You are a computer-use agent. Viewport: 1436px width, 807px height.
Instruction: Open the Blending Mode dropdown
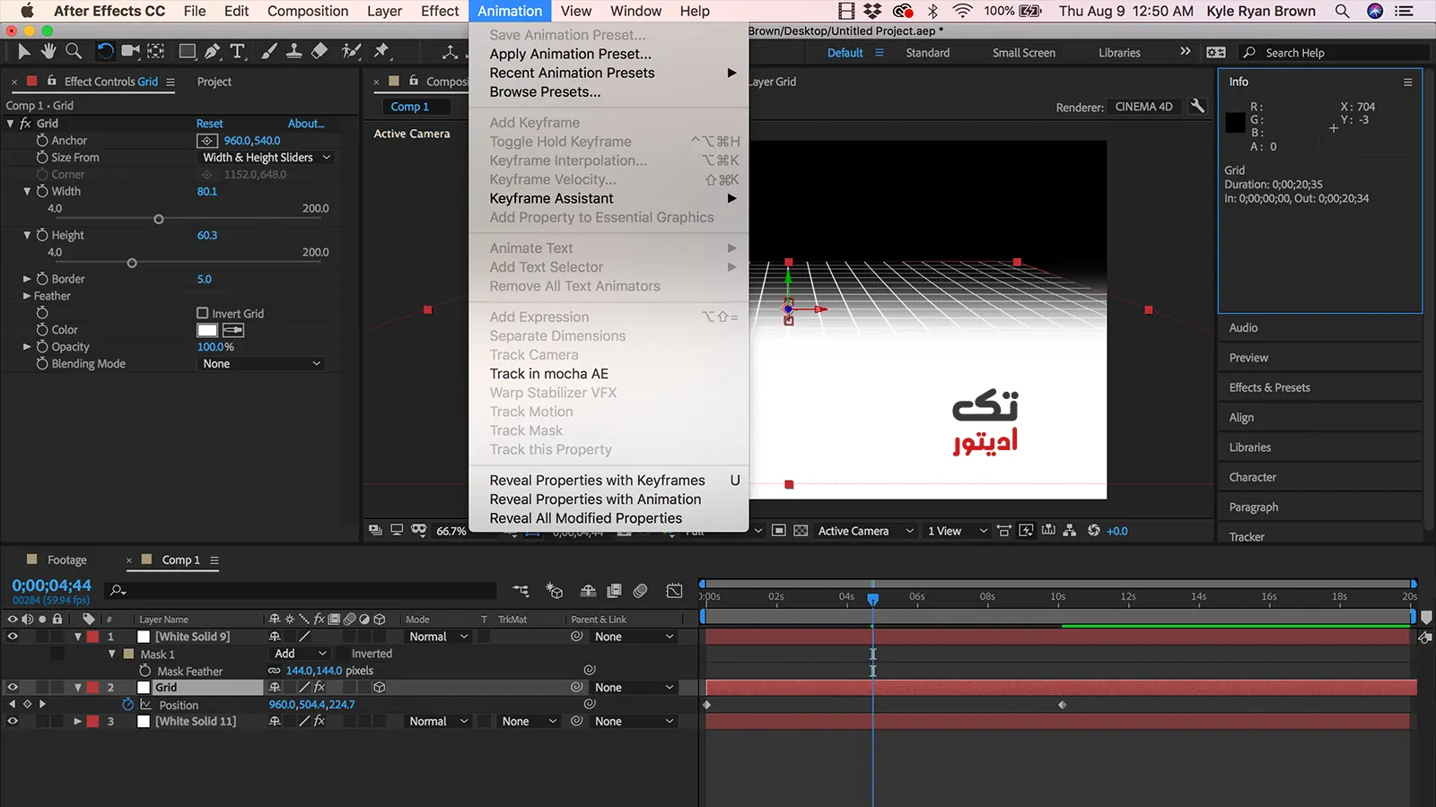(260, 364)
